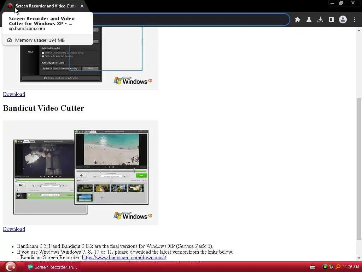Open the browser three-dot menu

pyautogui.click(x=354, y=20)
